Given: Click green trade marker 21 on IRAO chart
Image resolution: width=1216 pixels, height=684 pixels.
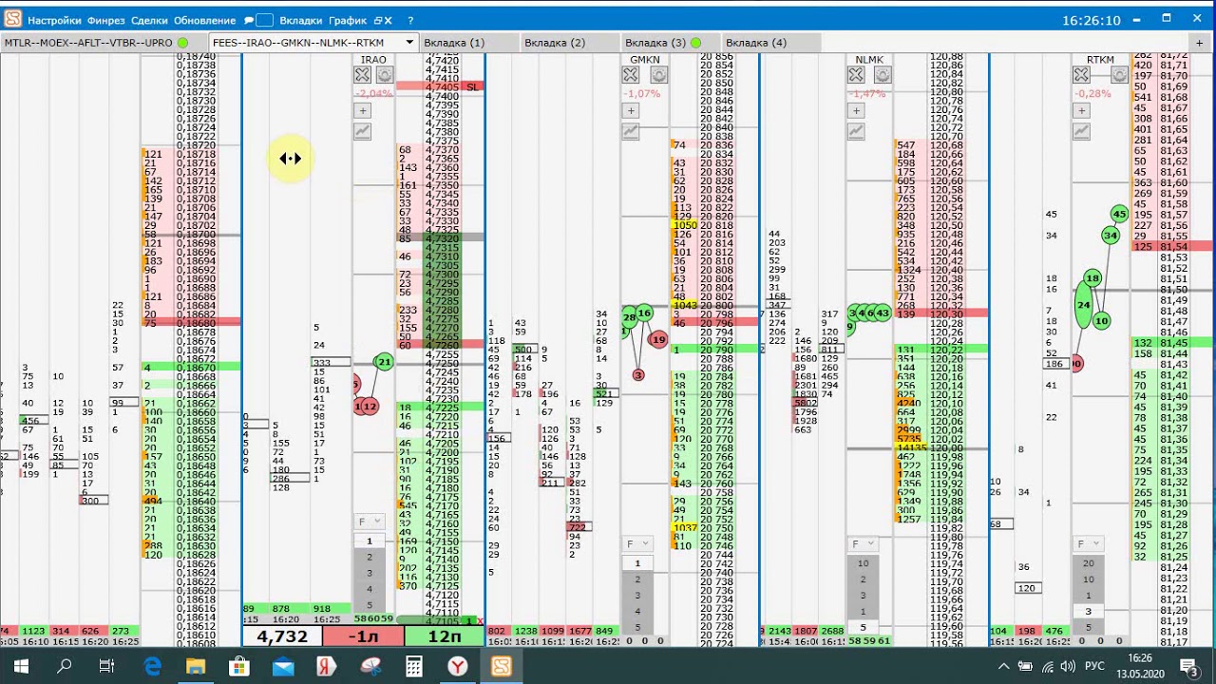Looking at the screenshot, I should tap(384, 361).
